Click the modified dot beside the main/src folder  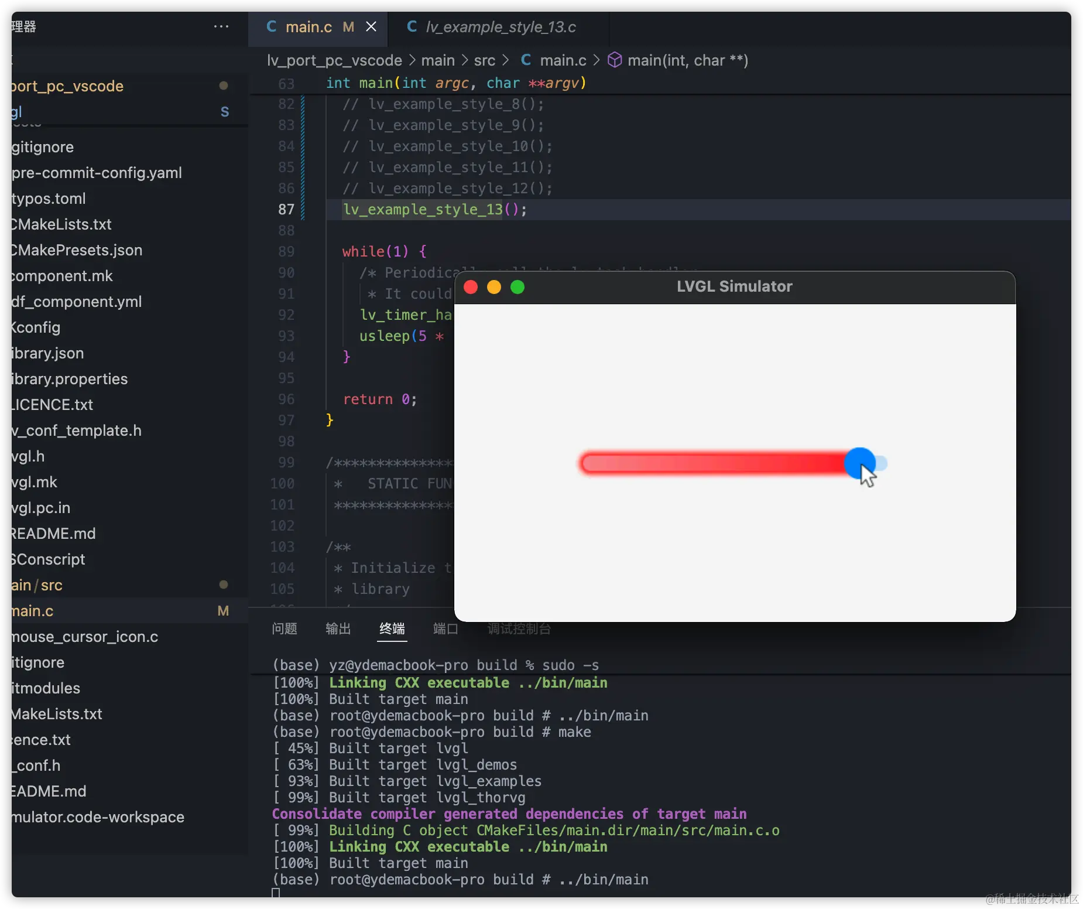(x=223, y=585)
